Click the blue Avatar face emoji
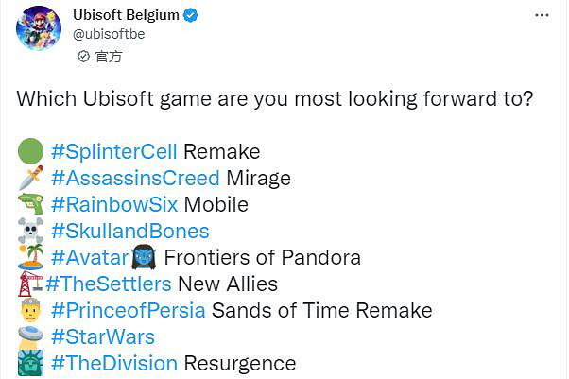 147,257
